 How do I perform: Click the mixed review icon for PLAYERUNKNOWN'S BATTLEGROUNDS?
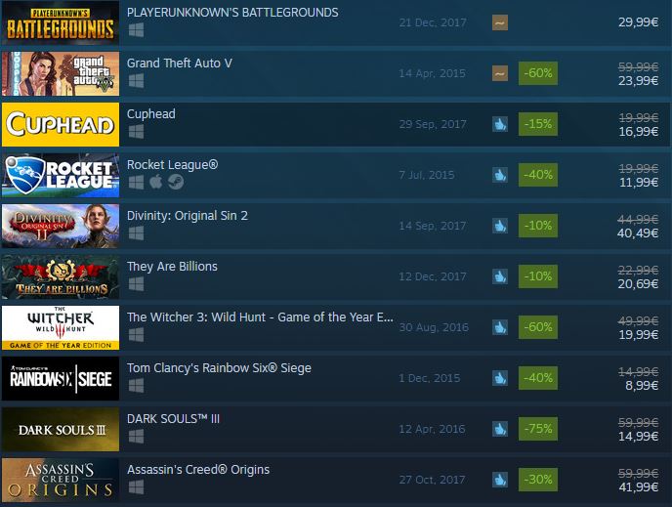(x=500, y=22)
